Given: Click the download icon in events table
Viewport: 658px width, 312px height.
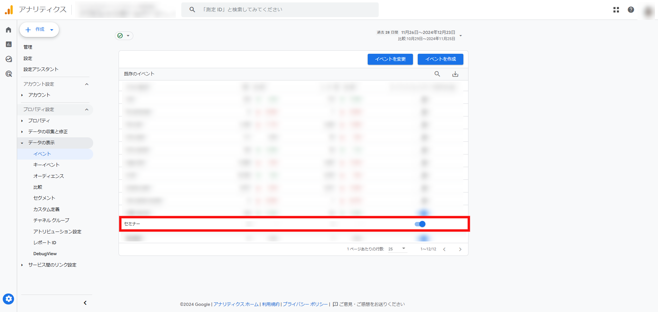Looking at the screenshot, I should click(455, 74).
